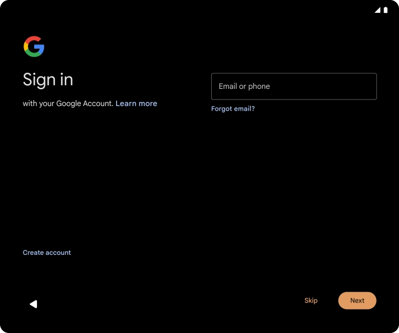The image size is (399, 333).
Task: Click the cellular signal status icon
Action: tap(378, 10)
